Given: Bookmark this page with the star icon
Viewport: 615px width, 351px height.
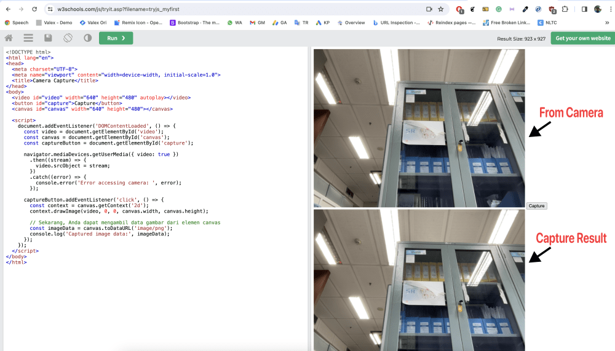Looking at the screenshot, I should coord(441,9).
